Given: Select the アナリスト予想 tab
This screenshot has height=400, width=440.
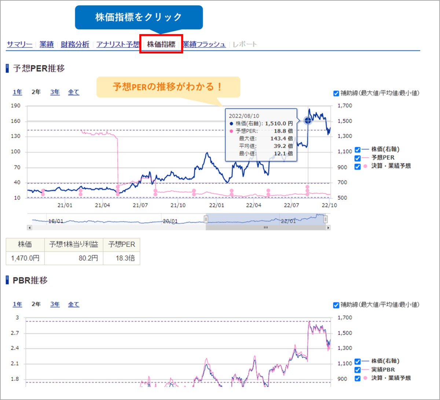Looking at the screenshot, I should 117,44.
